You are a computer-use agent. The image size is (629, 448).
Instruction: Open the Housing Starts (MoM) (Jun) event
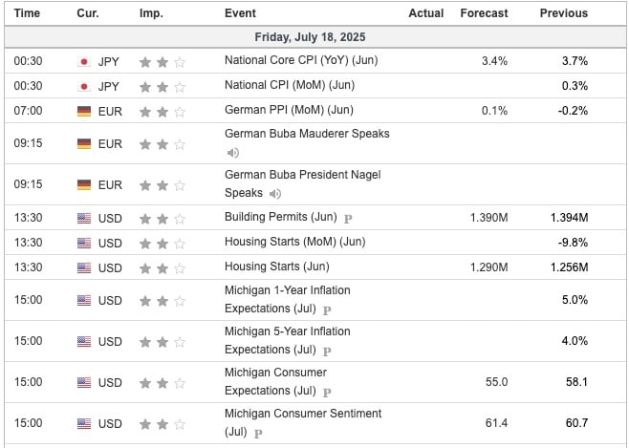pyautogui.click(x=294, y=242)
